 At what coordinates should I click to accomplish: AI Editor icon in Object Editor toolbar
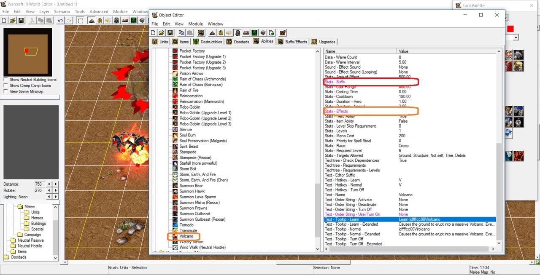click(x=254, y=33)
